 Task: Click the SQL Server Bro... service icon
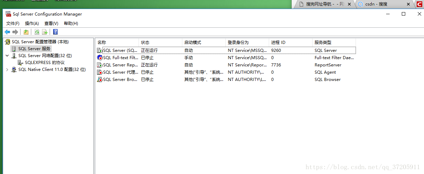100,80
